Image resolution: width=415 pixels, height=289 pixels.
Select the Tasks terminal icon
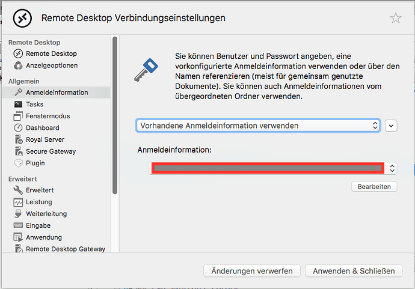pyautogui.click(x=19, y=104)
